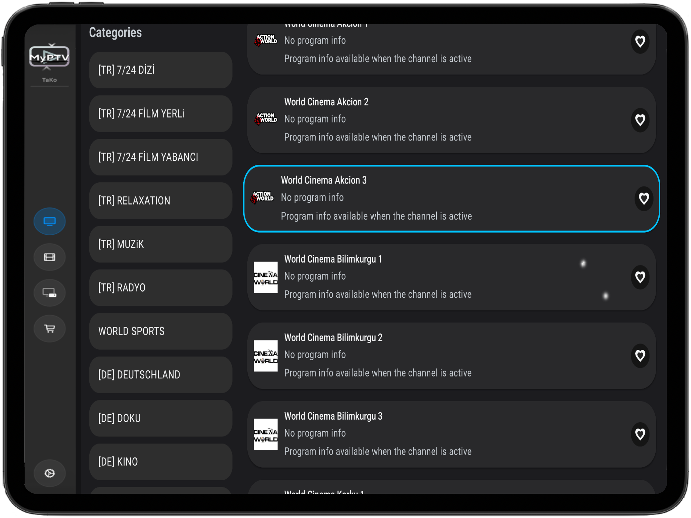Open the Movies film-strip icon
Image resolution: width=691 pixels, height=518 pixels.
coord(49,257)
